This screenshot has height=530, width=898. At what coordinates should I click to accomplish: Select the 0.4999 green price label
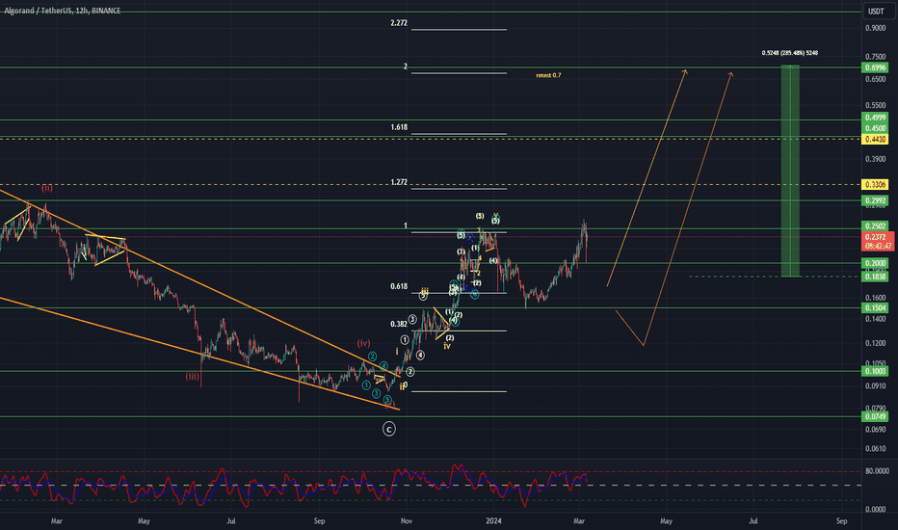click(875, 118)
